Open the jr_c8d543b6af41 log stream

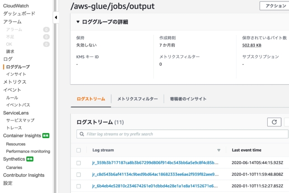[155, 175]
